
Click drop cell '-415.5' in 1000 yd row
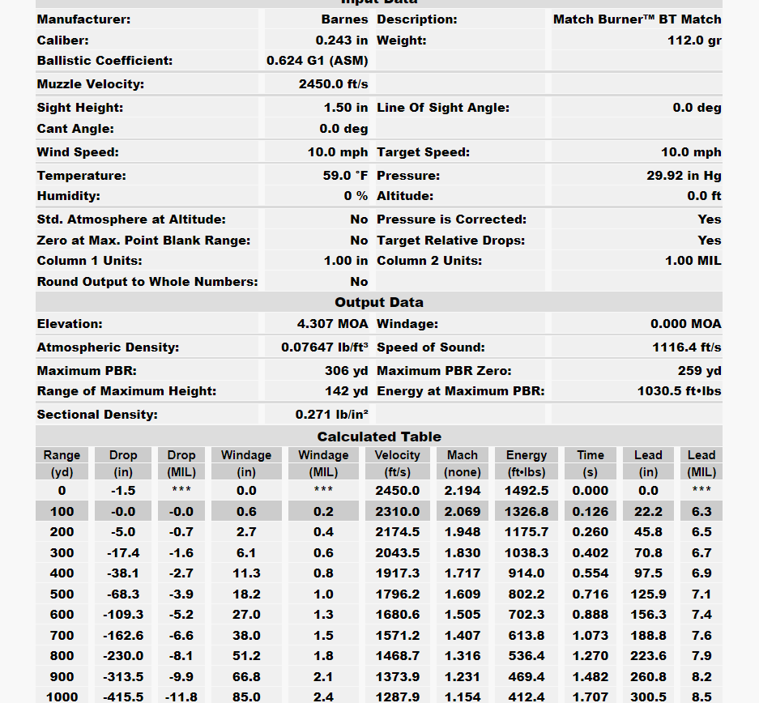[x=123, y=697]
